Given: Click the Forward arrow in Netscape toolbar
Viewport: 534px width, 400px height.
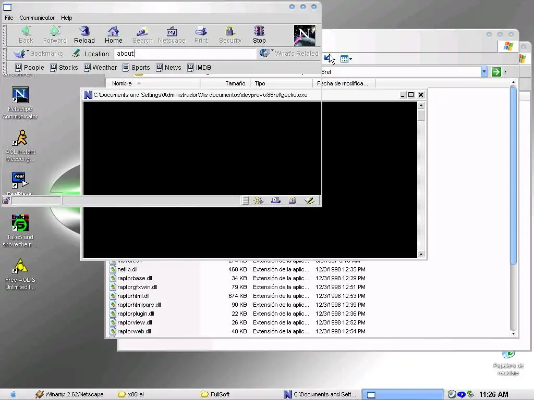Looking at the screenshot, I should coord(55,35).
